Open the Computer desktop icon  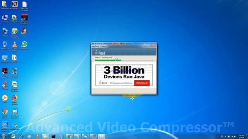[5, 19]
